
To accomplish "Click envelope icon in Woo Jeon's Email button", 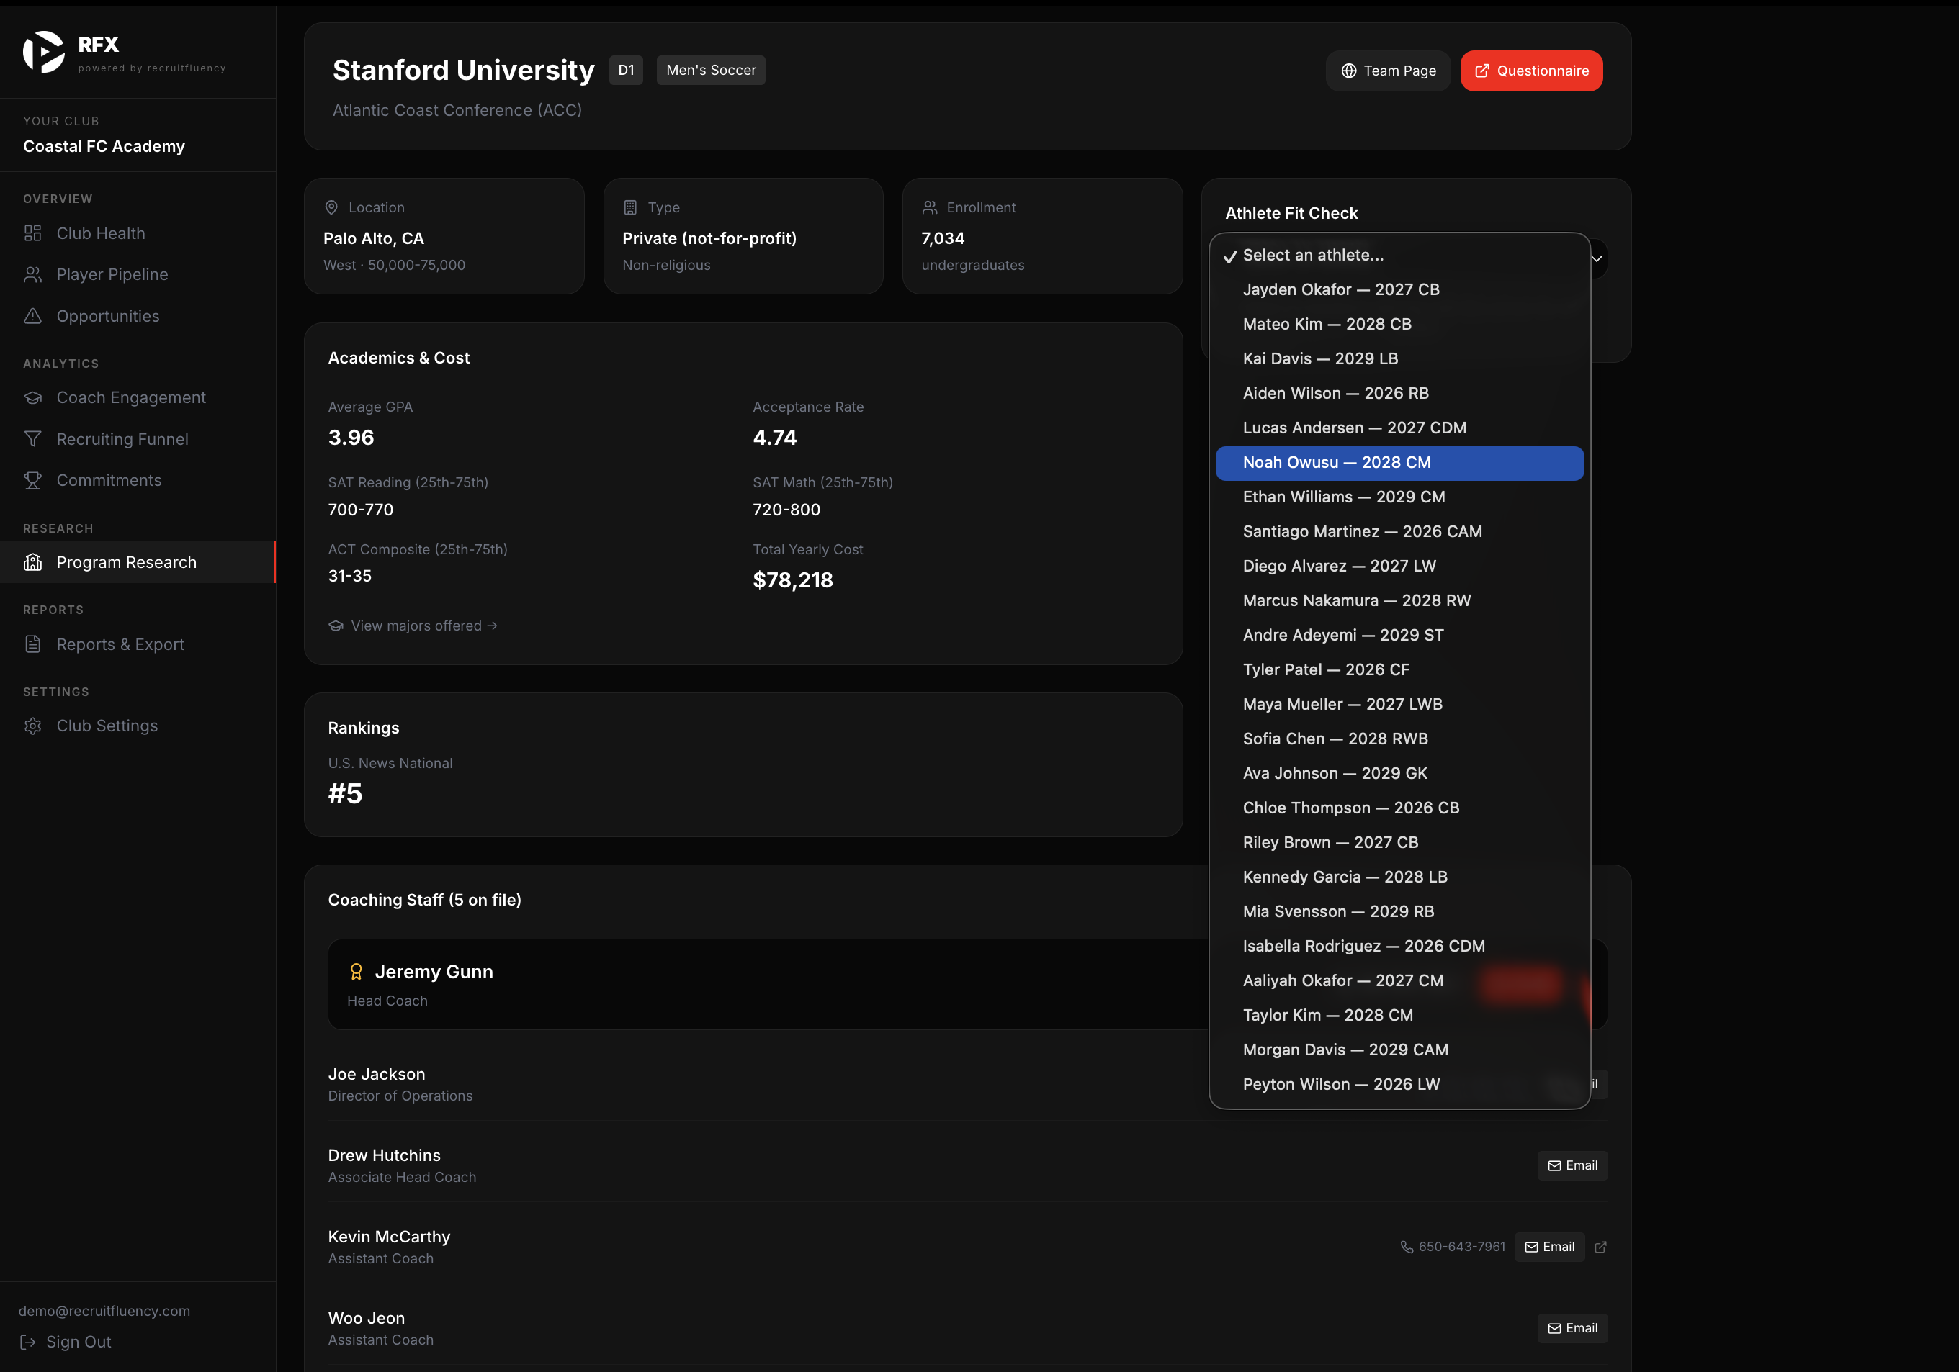I will click(x=1554, y=1329).
